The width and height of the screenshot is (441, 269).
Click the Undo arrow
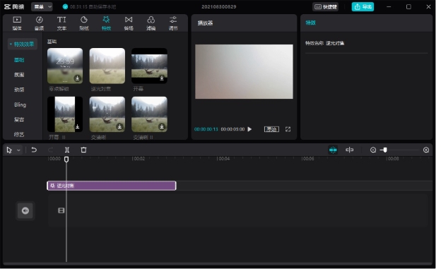pos(34,150)
